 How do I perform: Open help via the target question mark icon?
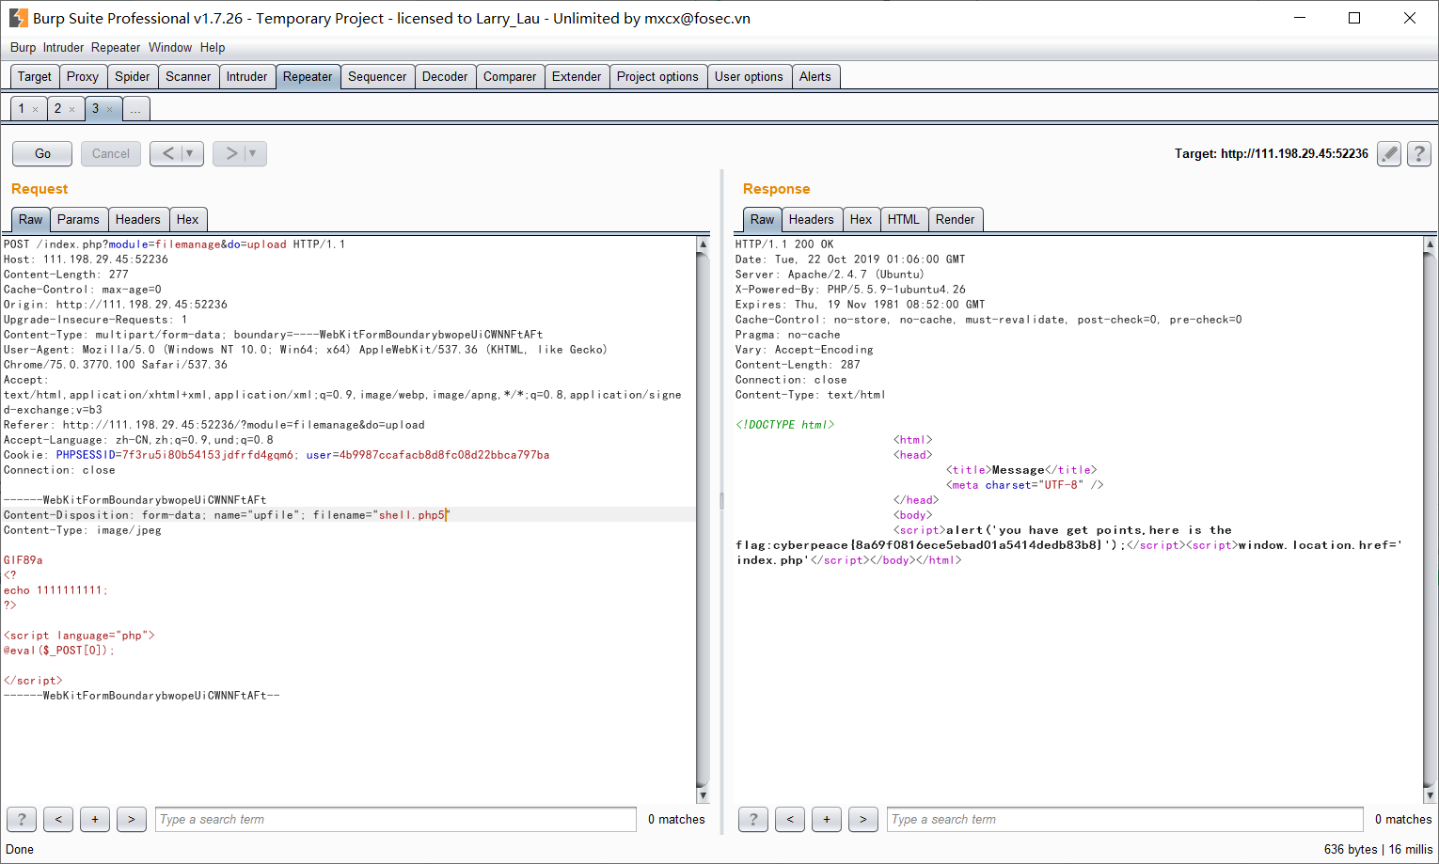click(1419, 153)
